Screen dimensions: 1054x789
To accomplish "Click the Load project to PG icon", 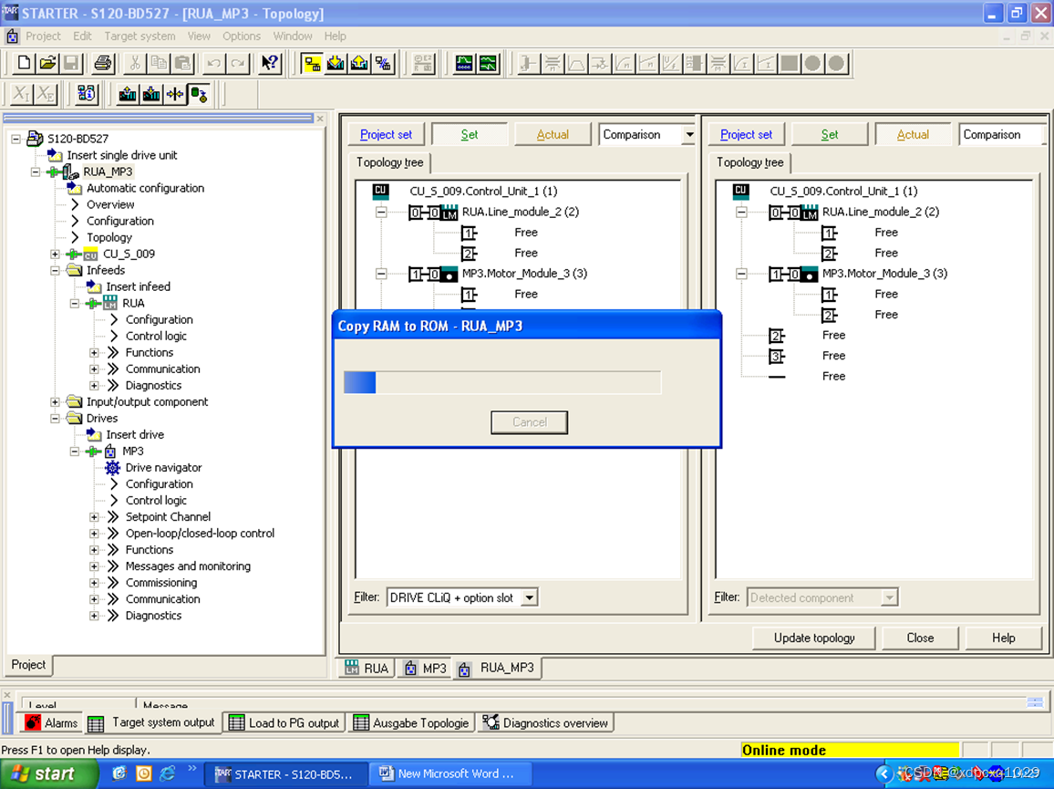I will 359,63.
